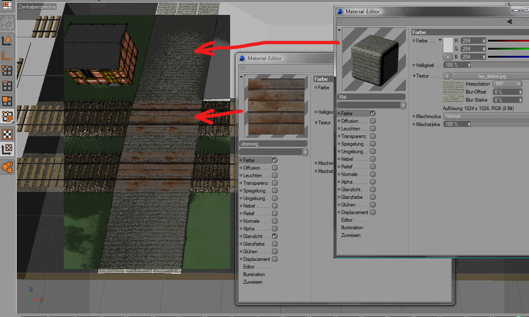Select the polygon mode icon
The image size is (529, 317).
coord(7,101)
